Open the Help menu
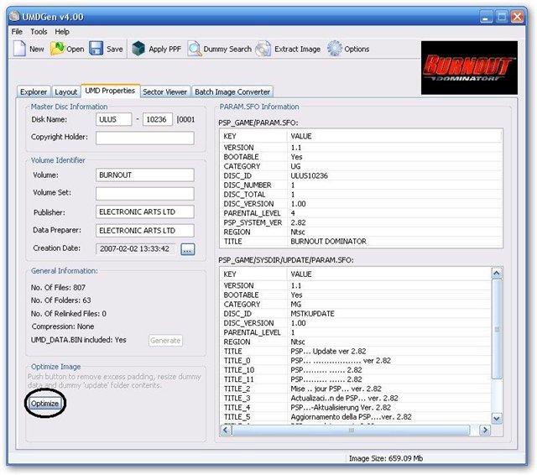This screenshot has width=537, height=475. [x=62, y=31]
